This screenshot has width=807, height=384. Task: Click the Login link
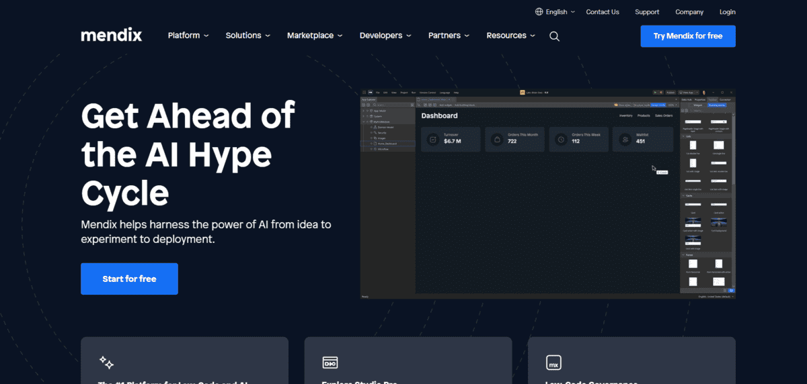click(x=727, y=12)
